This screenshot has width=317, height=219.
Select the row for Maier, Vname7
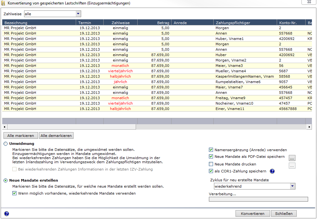click(x=157, y=87)
